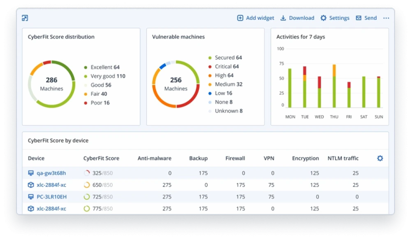Click the 'CyberFit Score distribution' widget title

pos(61,37)
